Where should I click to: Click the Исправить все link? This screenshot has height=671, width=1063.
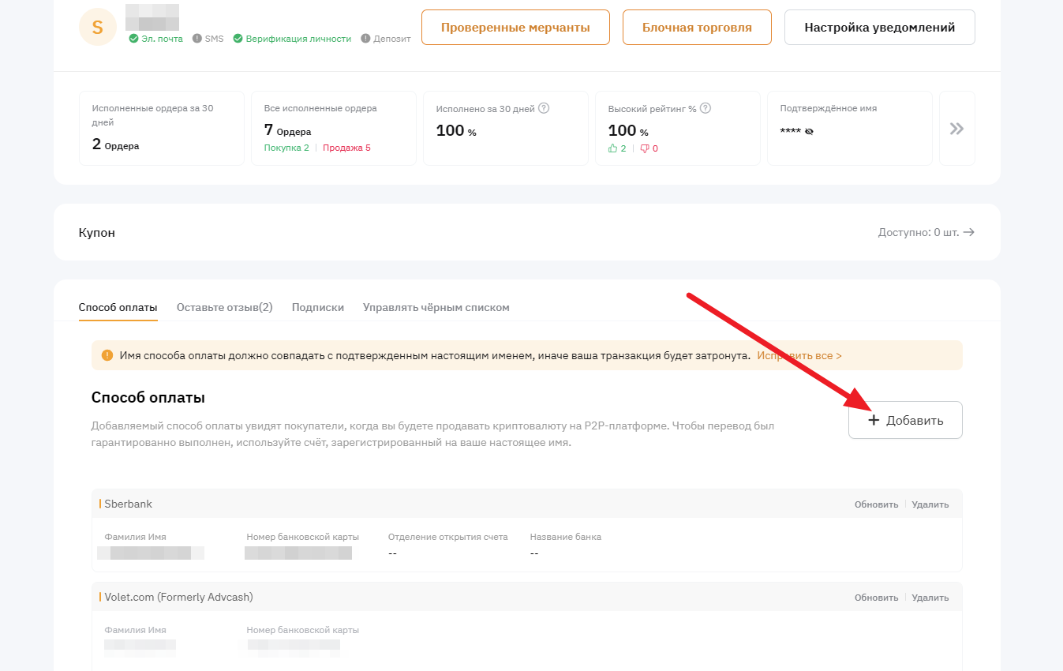[x=799, y=355]
